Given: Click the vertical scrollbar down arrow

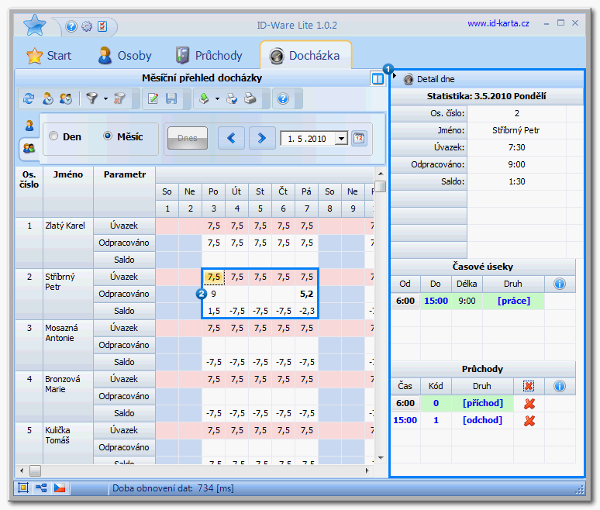Looking at the screenshot, I should click(x=381, y=457).
